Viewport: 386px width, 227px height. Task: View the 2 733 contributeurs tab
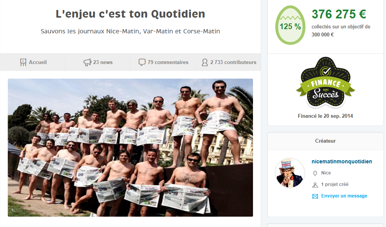228,62
